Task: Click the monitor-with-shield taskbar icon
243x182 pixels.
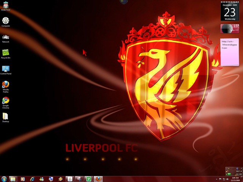Action: (x=51, y=179)
